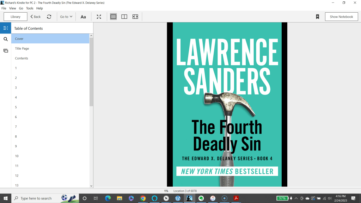Image resolution: width=361 pixels, height=203 pixels.
Task: Expand the Go to dropdown
Action: (66, 17)
